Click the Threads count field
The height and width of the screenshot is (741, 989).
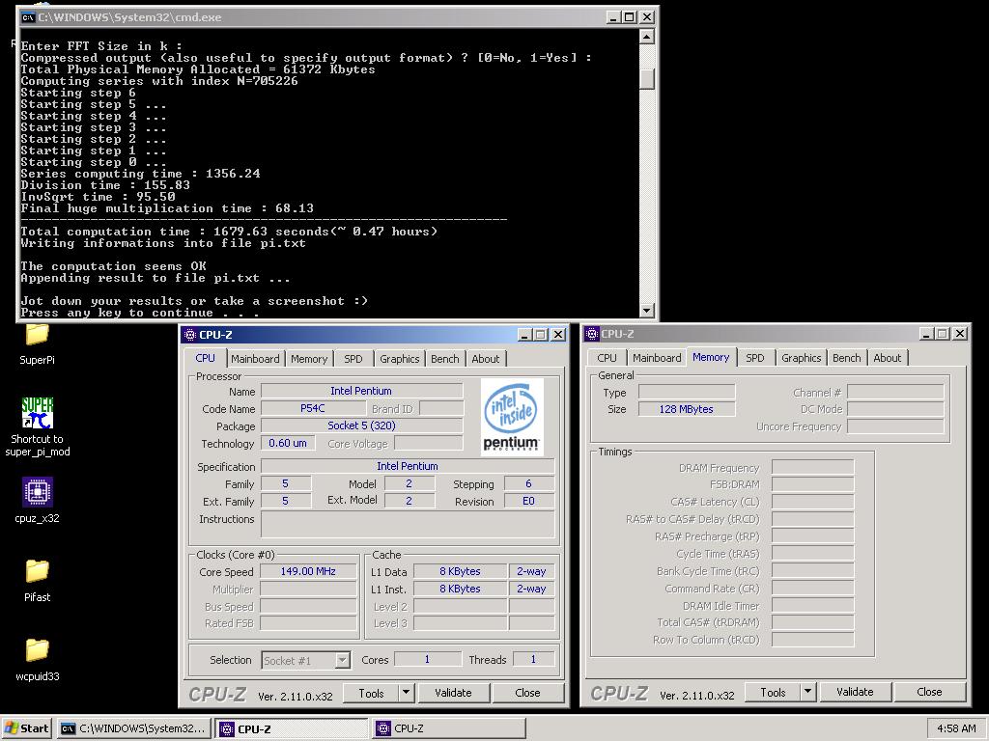point(533,659)
